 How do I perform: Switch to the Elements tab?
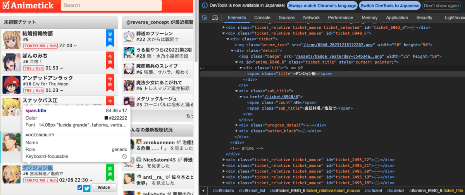click(237, 17)
